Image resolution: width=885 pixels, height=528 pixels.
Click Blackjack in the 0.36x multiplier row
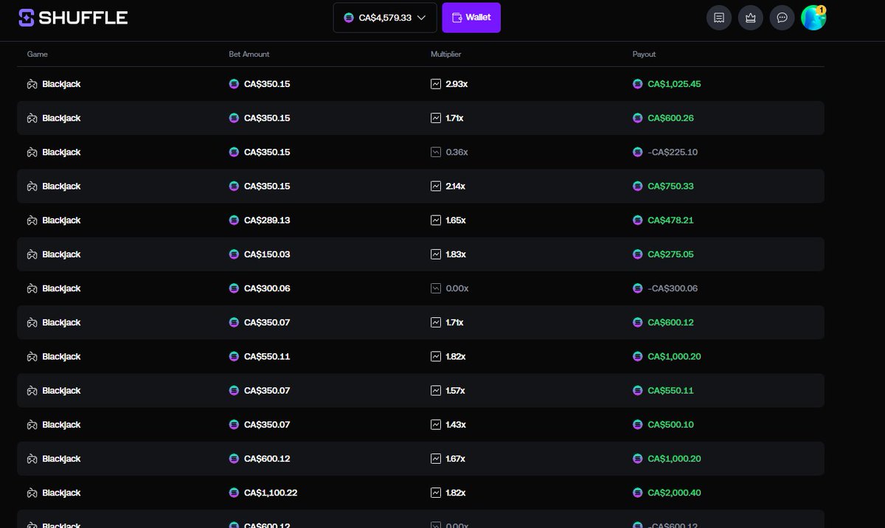pyautogui.click(x=61, y=152)
